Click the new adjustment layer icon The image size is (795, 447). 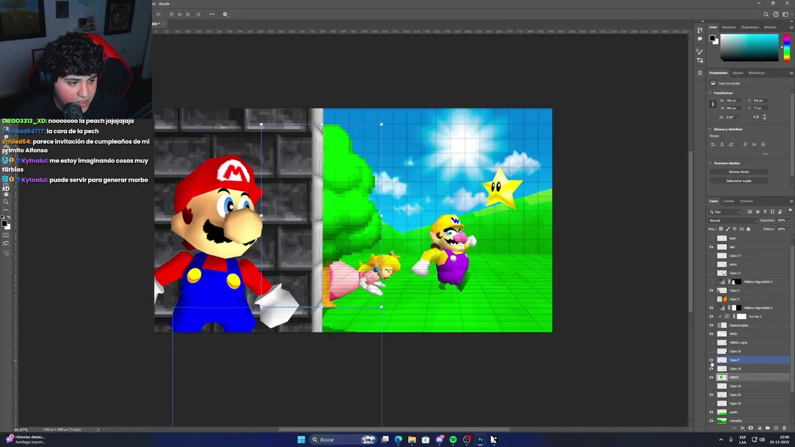(759, 428)
